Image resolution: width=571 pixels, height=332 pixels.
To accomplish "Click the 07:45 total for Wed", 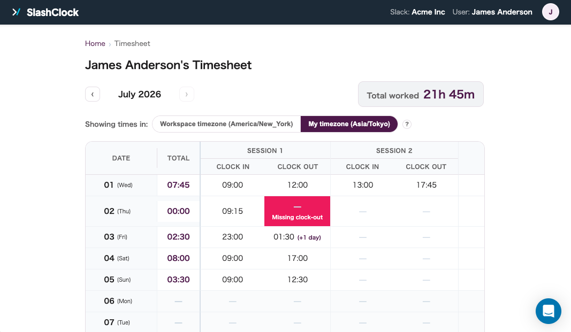I will pos(178,185).
